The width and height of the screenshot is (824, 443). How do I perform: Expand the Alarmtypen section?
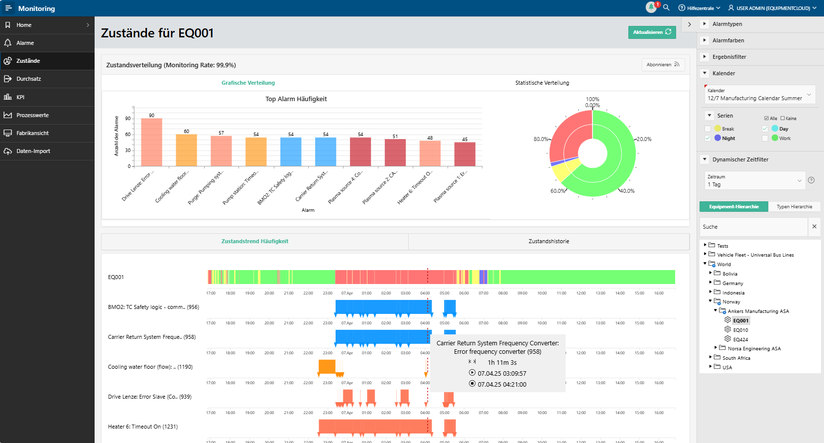705,24
